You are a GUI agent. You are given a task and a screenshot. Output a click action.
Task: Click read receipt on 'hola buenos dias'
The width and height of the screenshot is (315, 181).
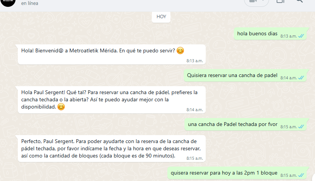coord(301,36)
